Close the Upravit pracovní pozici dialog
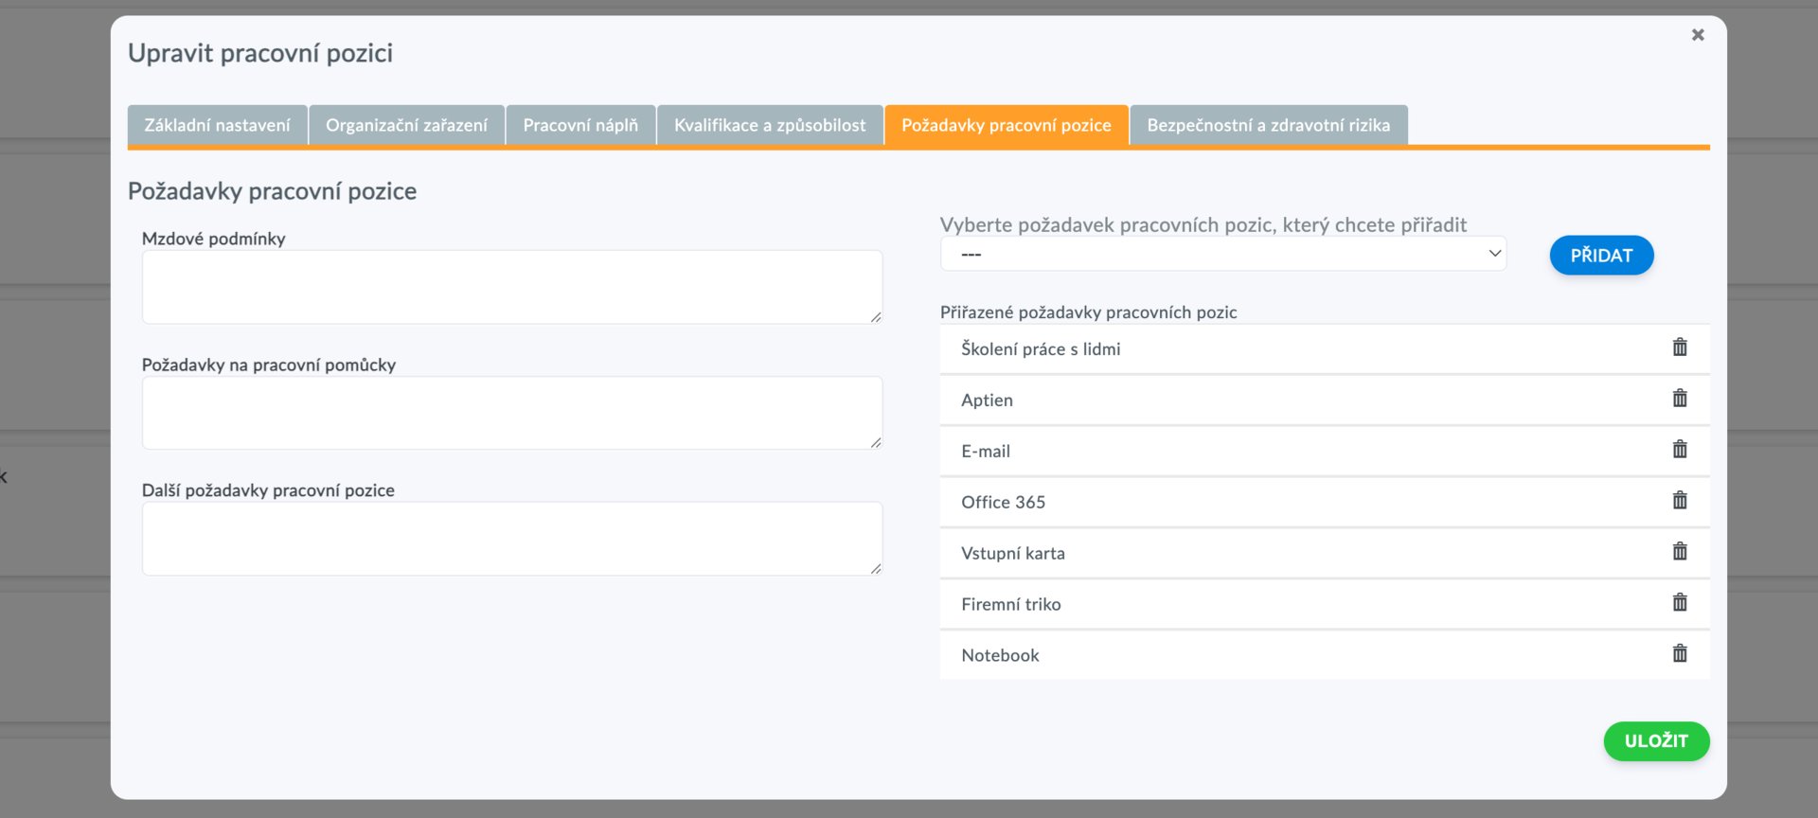Image resolution: width=1818 pixels, height=818 pixels. pos(1698,35)
